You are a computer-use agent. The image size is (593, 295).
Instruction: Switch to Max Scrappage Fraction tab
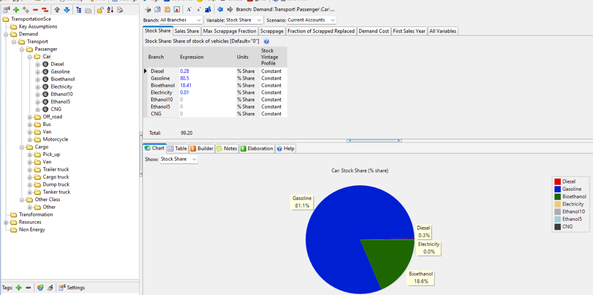230,31
